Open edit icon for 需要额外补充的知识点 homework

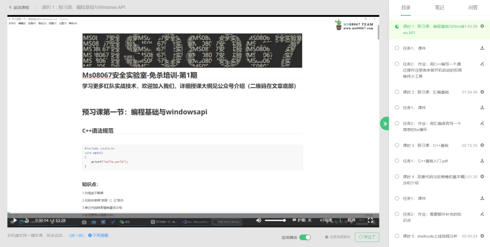point(482,214)
